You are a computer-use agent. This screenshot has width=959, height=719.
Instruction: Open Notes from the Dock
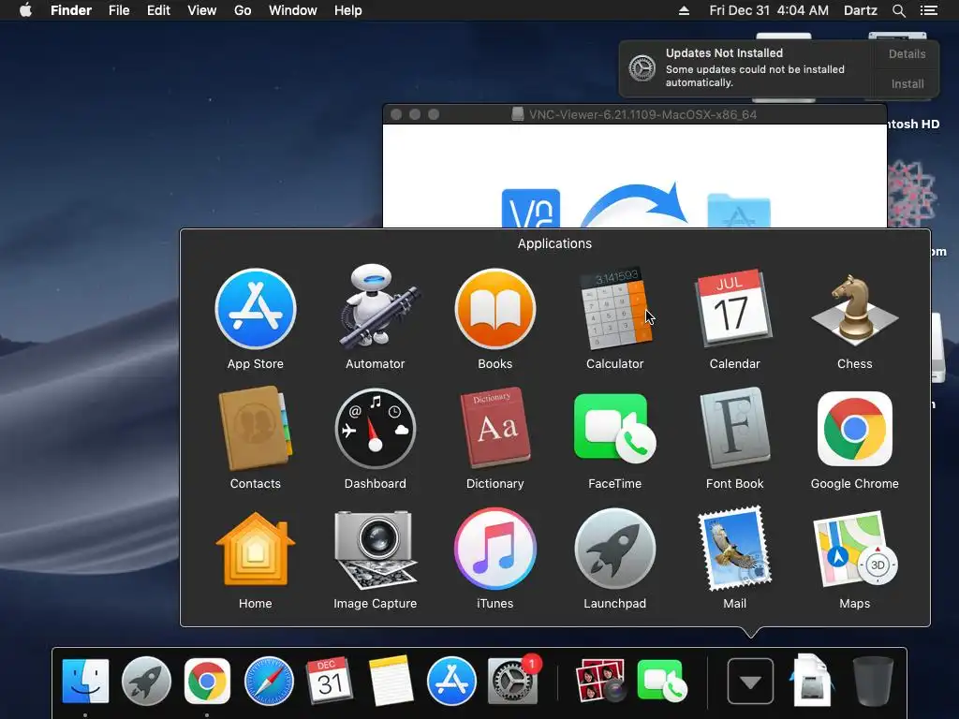(x=391, y=681)
